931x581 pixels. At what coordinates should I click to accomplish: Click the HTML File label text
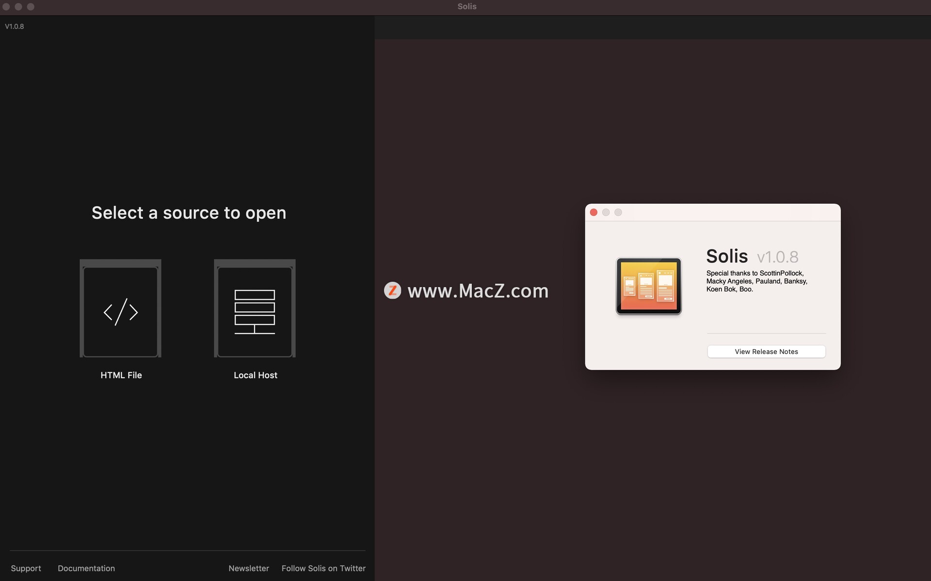pos(121,375)
